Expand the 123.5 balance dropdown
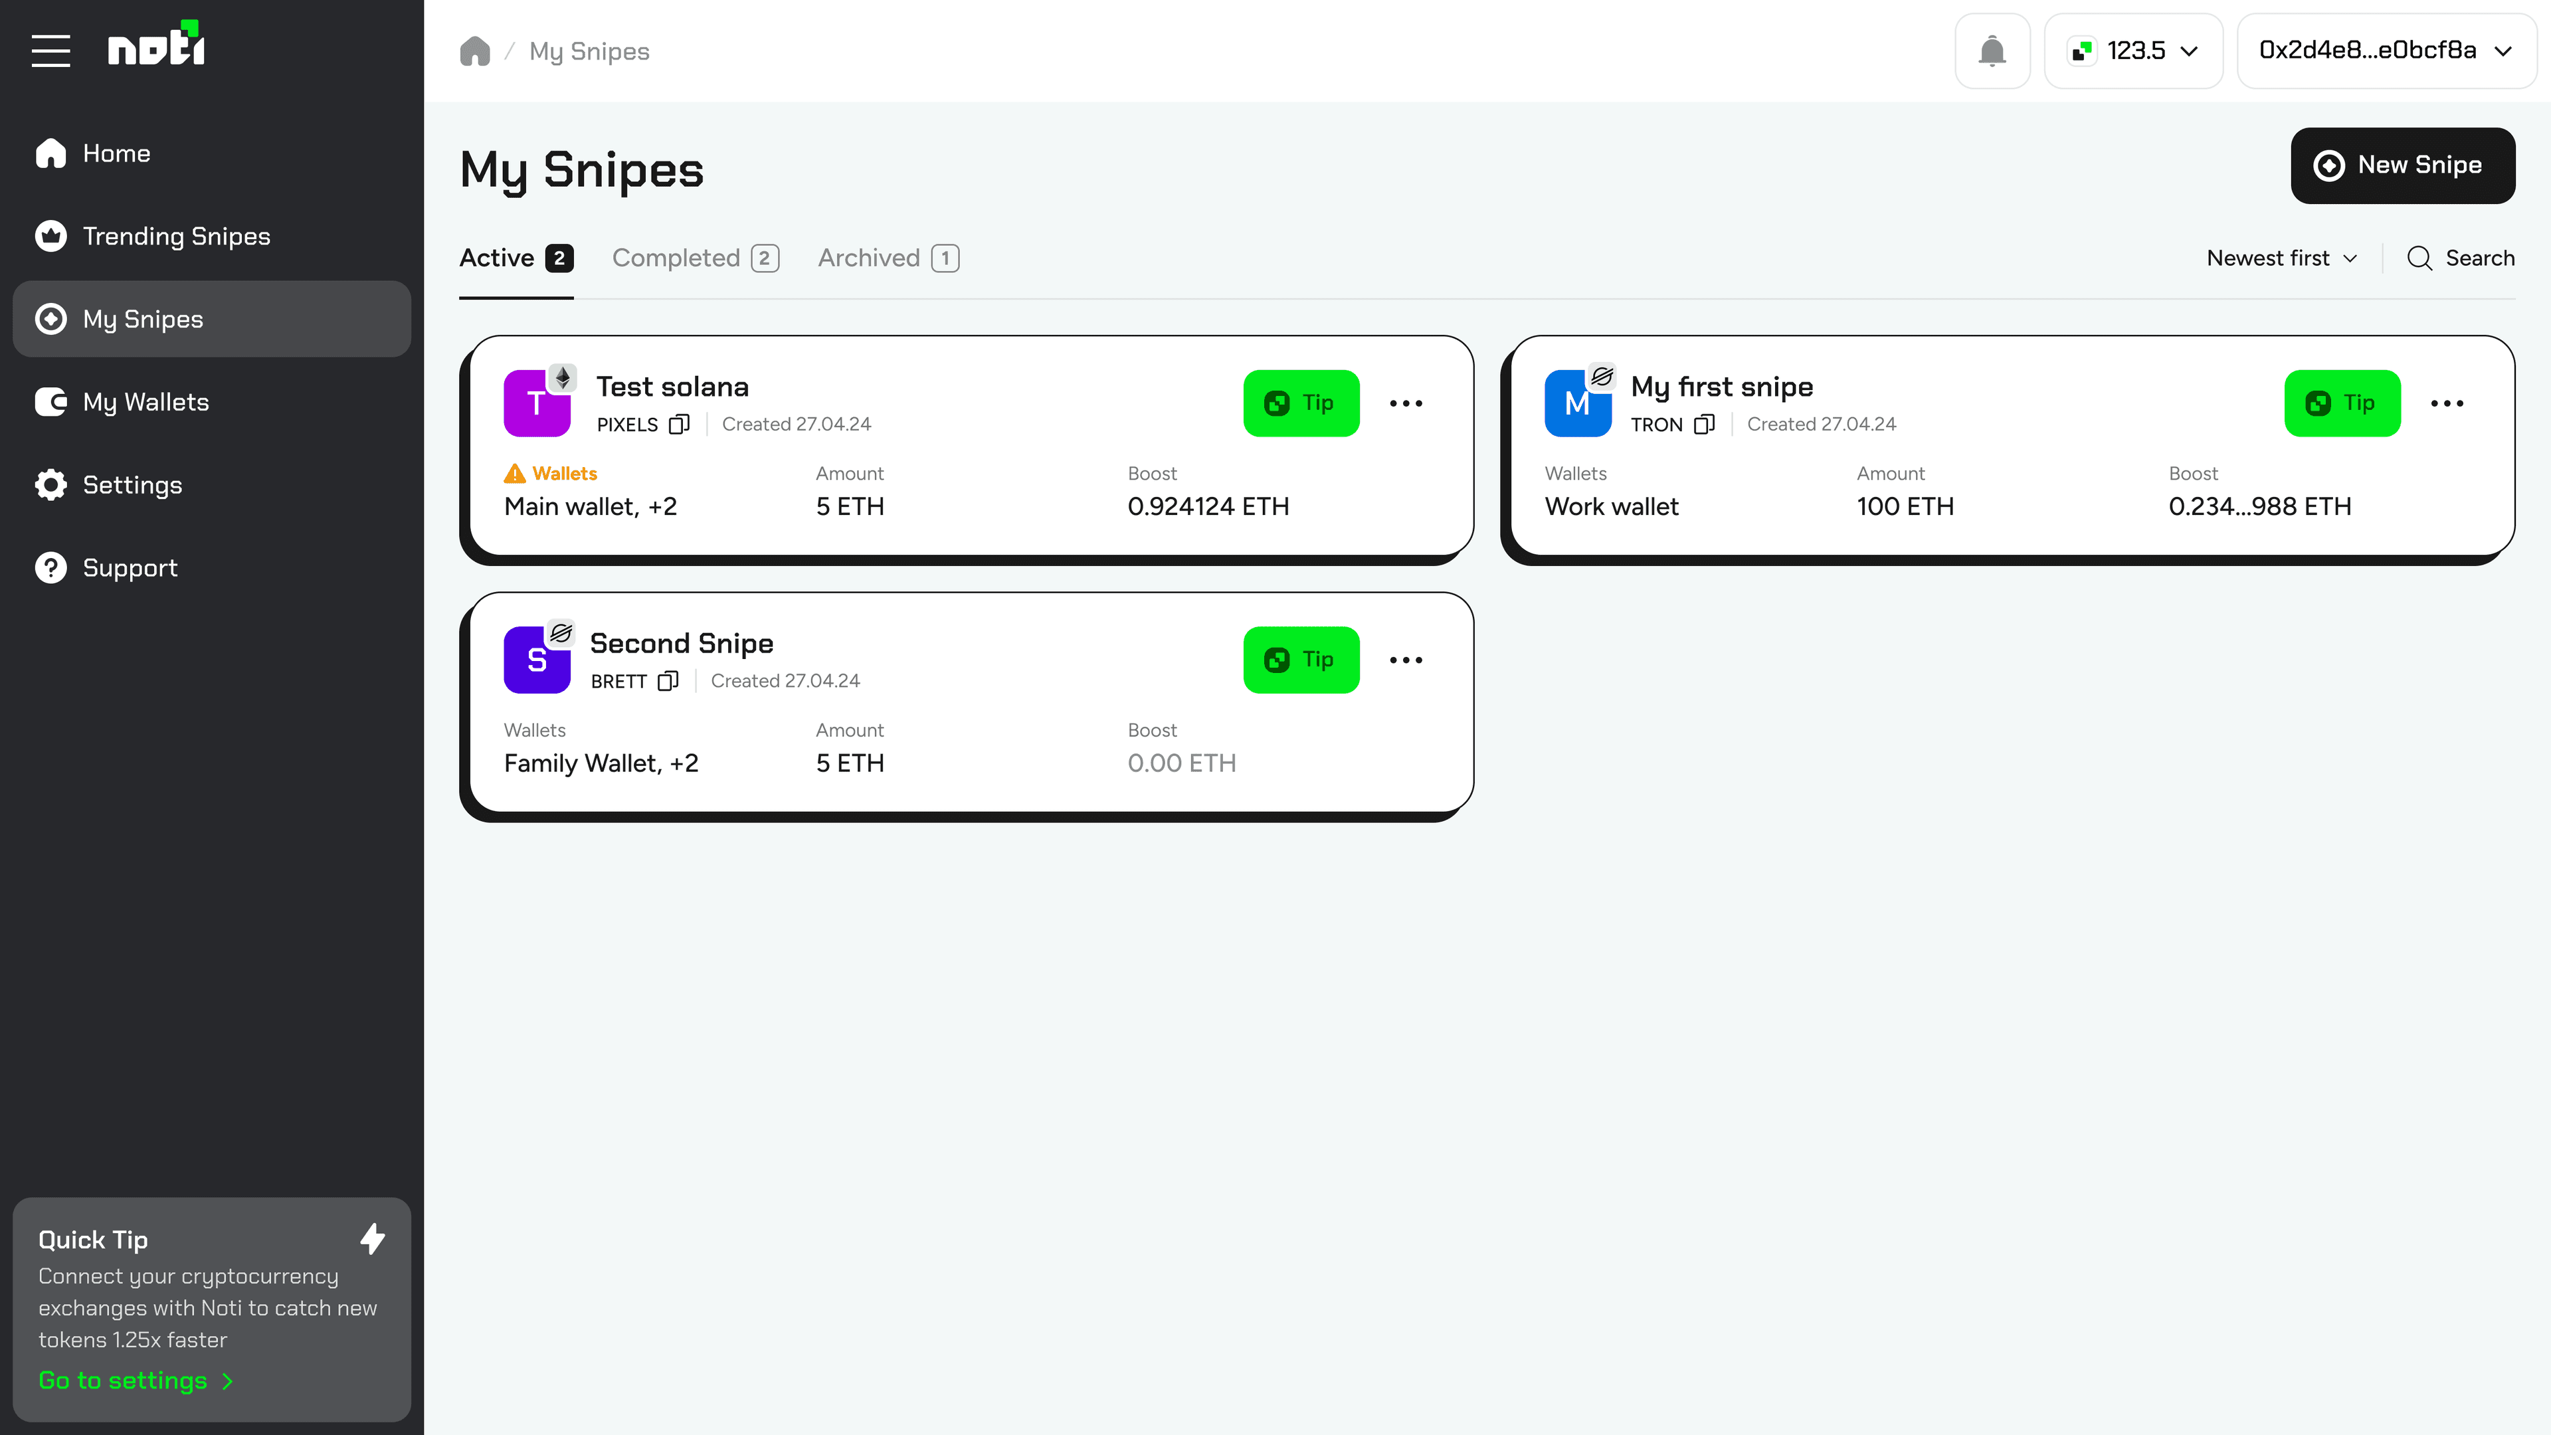The width and height of the screenshot is (2551, 1435). [x=2133, y=50]
